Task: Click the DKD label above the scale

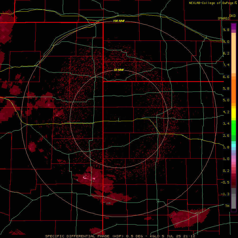Action: point(232,16)
